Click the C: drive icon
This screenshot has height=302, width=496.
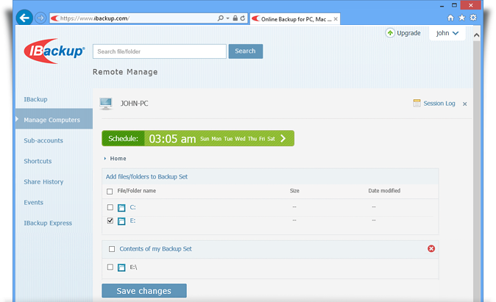pyautogui.click(x=121, y=207)
